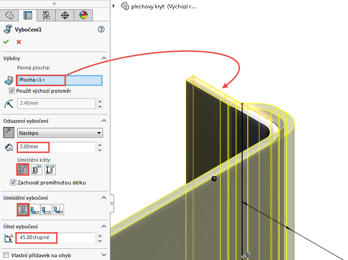Cancel jog with red X
Viewport: 348px width, 260px height.
[19, 42]
